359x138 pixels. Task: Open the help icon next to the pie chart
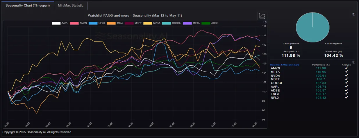(x=353, y=14)
